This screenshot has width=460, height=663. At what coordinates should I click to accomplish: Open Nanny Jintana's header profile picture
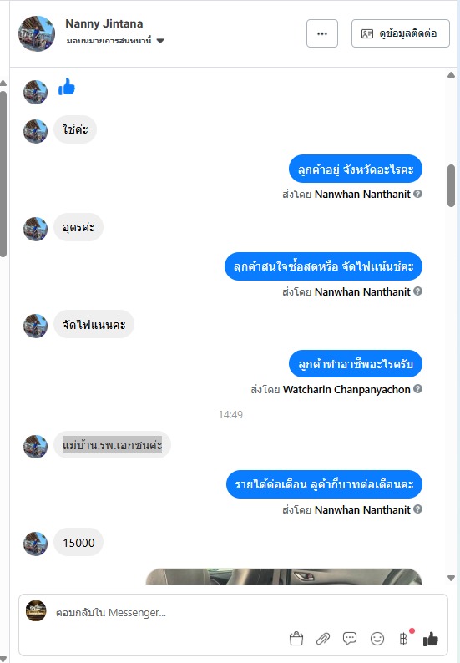click(x=37, y=33)
